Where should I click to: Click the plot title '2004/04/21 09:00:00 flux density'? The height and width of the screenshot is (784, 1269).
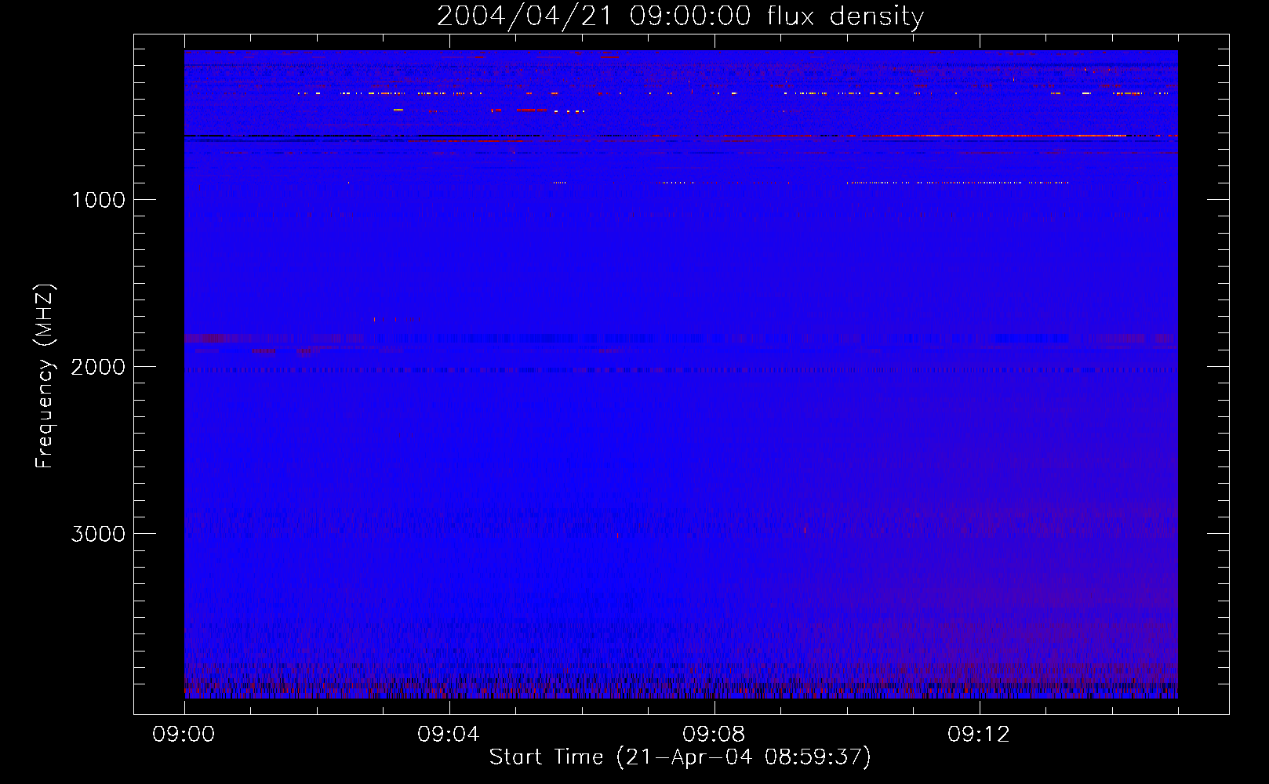click(x=680, y=16)
